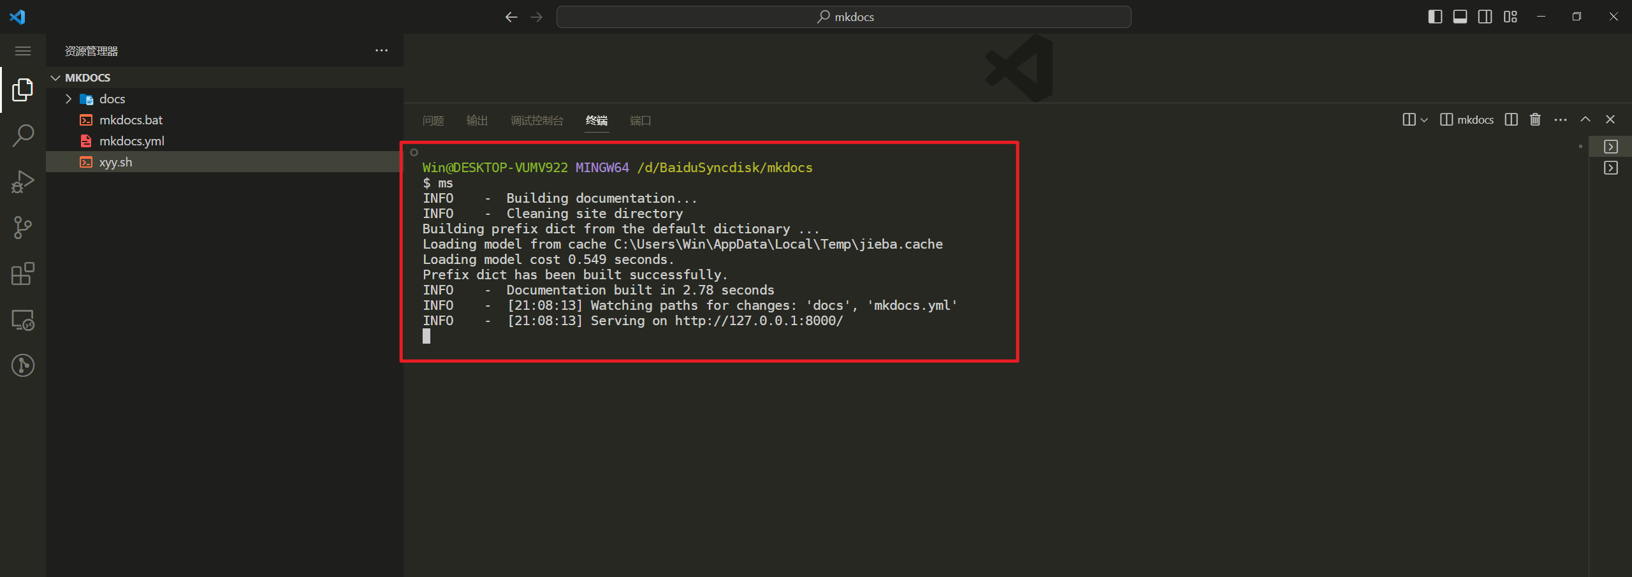Switch to the 输出 panel tab
The height and width of the screenshot is (577, 1632).
tap(477, 121)
